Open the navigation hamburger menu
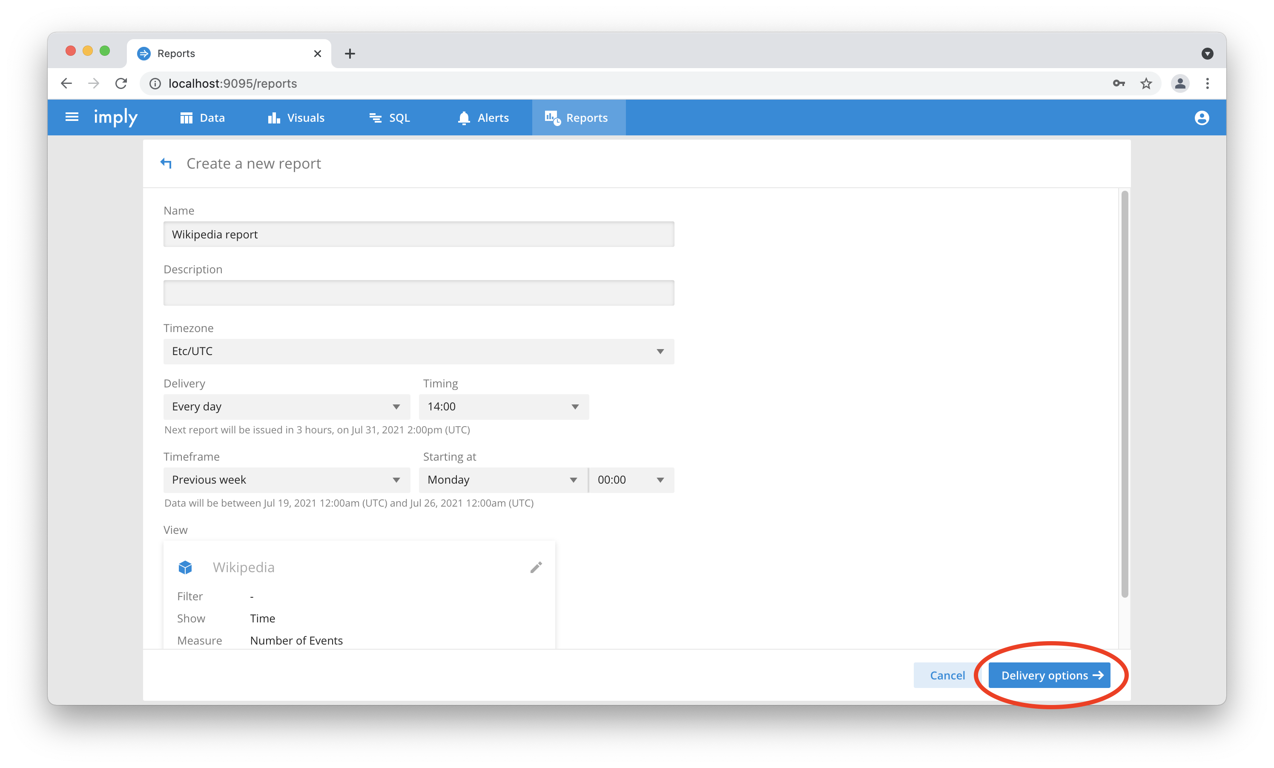Image resolution: width=1274 pixels, height=768 pixels. [x=72, y=117]
